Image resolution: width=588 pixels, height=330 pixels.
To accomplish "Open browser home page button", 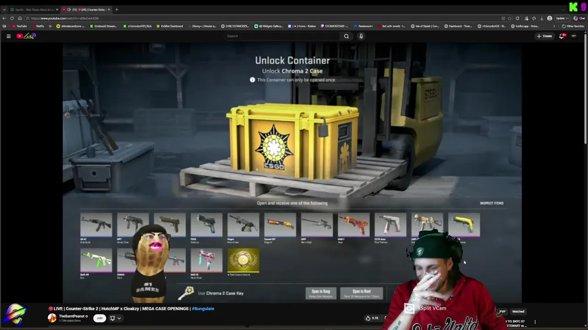I will point(20,18).
